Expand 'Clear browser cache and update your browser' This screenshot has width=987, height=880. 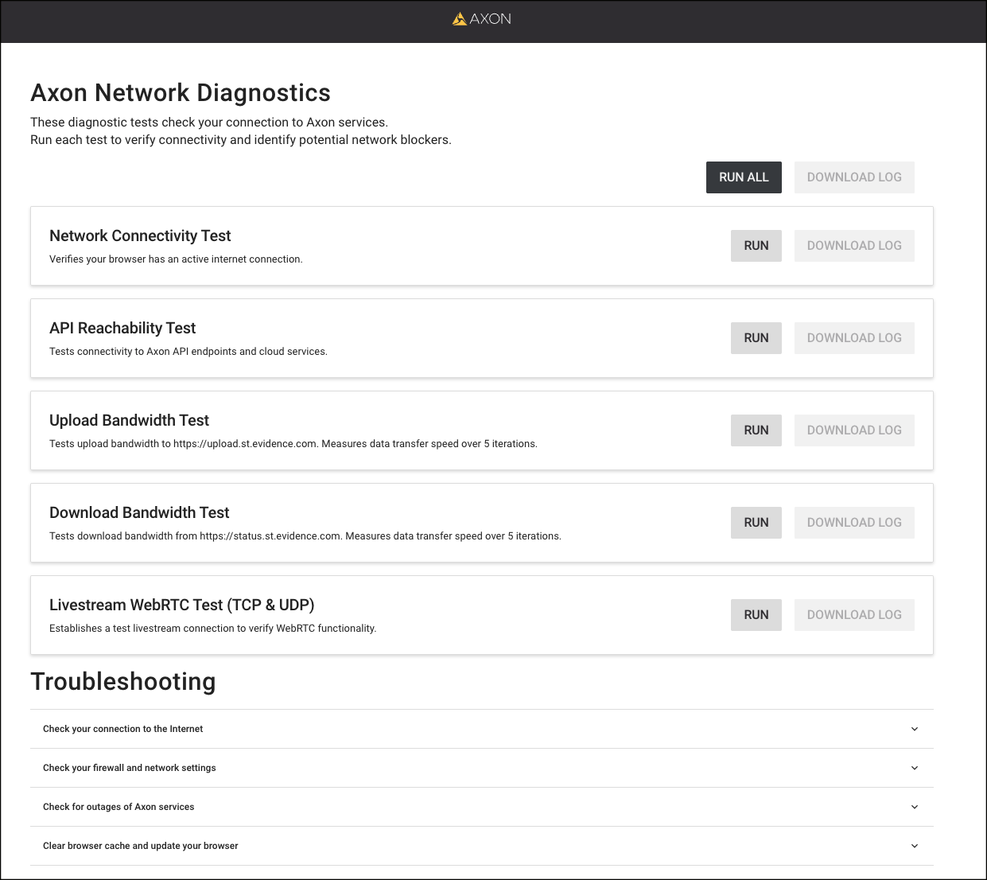141,846
